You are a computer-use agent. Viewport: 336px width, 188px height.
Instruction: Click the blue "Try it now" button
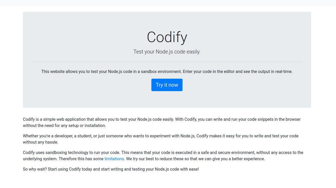(167, 85)
